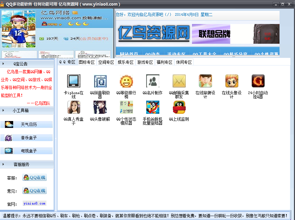Click the 2014年4月8日 星期二 date text
The image size is (295, 220).
tap(194, 15)
